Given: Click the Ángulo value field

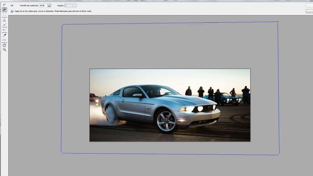Looking at the screenshot, I should (x=68, y=5).
